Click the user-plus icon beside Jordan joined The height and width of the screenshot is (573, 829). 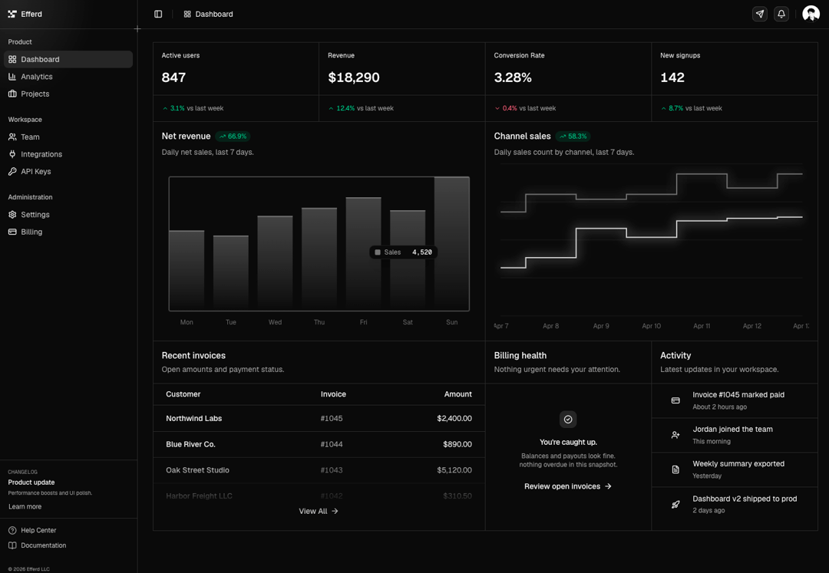pos(675,435)
